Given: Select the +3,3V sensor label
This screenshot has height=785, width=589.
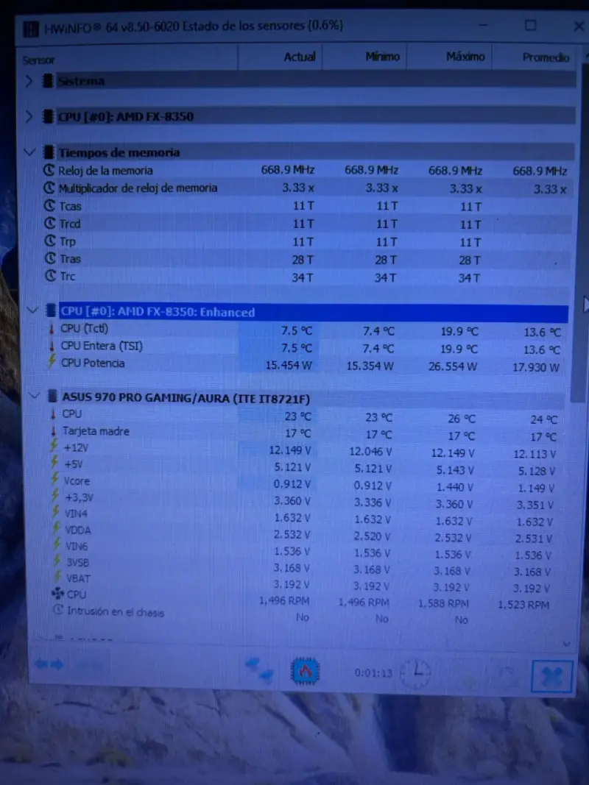Looking at the screenshot, I should click(x=79, y=497).
